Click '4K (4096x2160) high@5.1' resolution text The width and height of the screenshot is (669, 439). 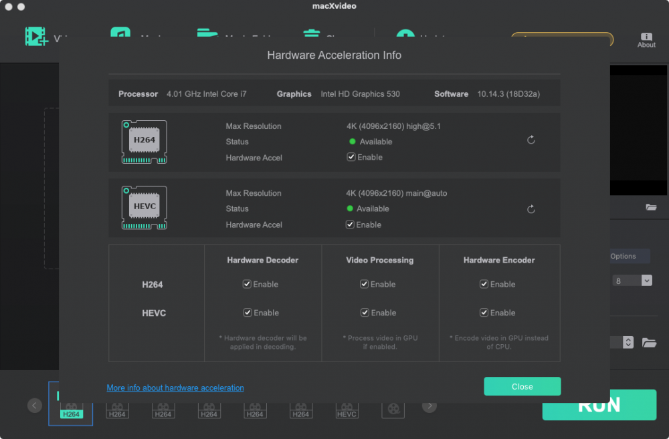(393, 126)
